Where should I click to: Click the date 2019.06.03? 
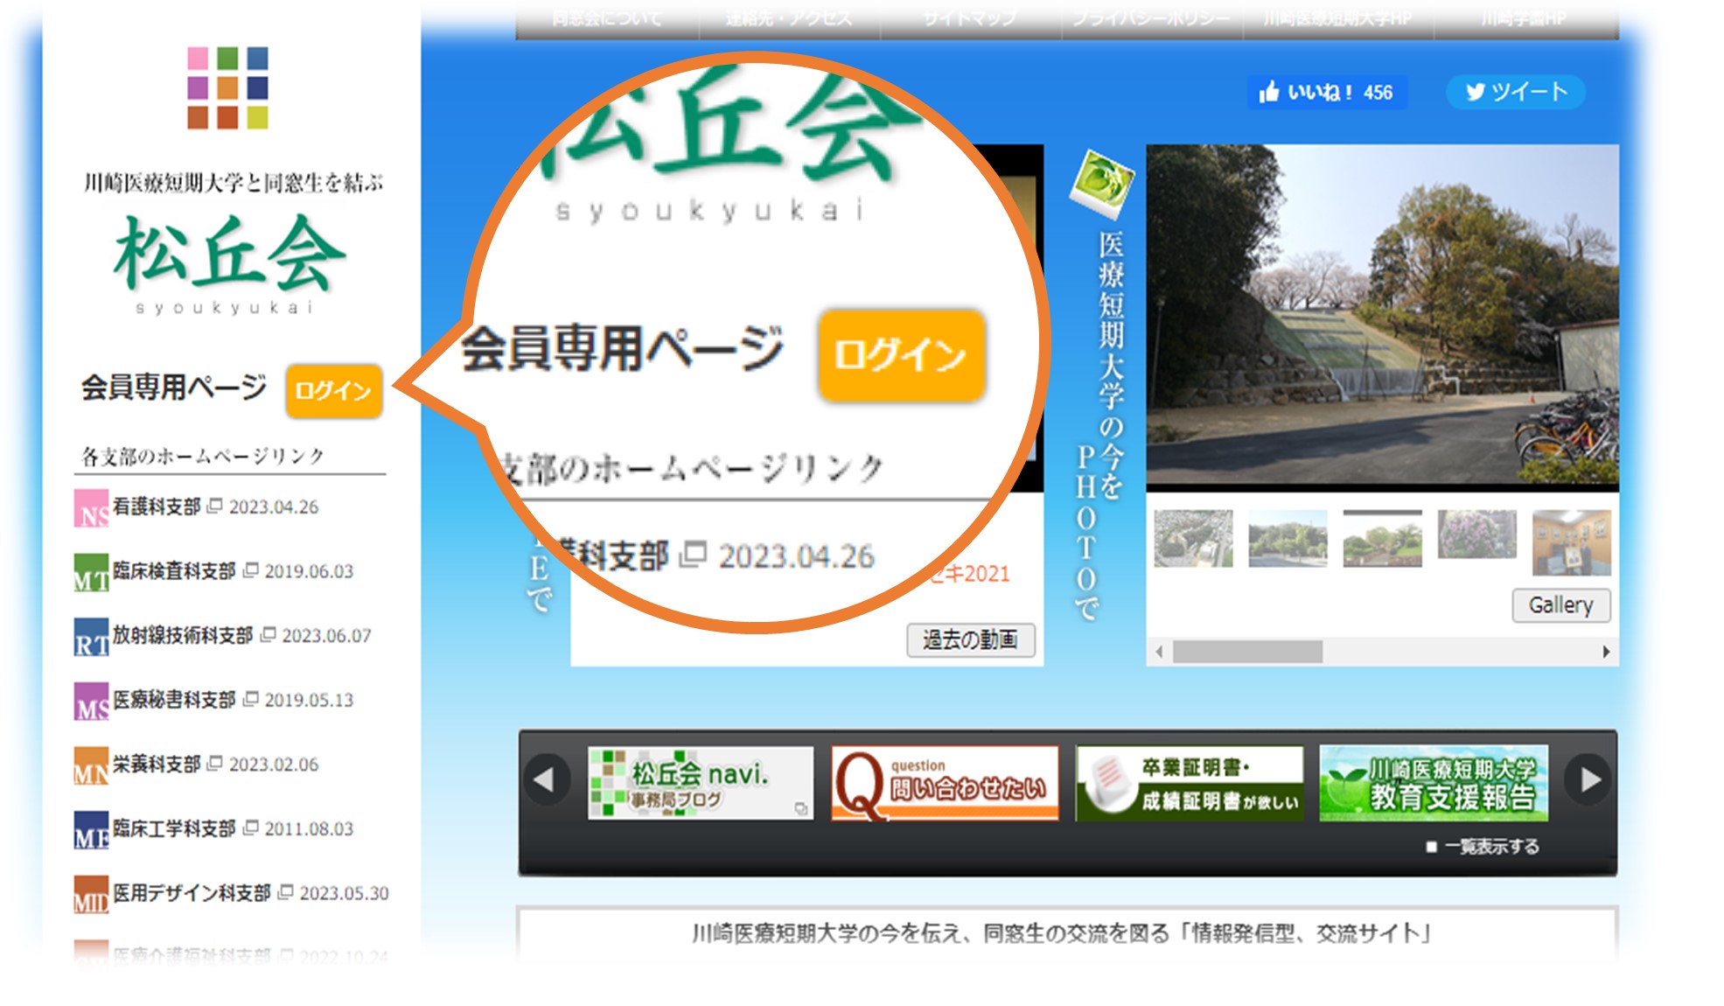[309, 572]
